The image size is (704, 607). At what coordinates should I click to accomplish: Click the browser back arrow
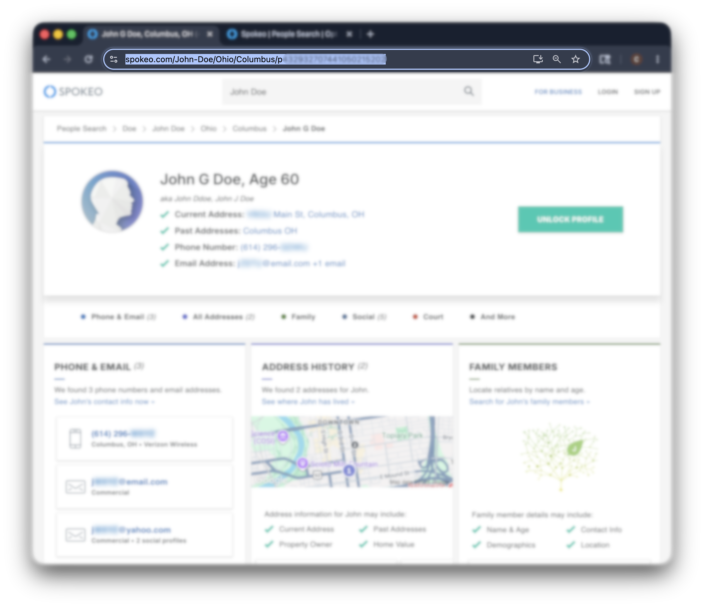coord(46,60)
